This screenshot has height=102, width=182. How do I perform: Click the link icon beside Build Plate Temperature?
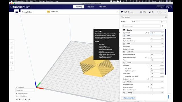pyautogui.click(x=146, y=57)
